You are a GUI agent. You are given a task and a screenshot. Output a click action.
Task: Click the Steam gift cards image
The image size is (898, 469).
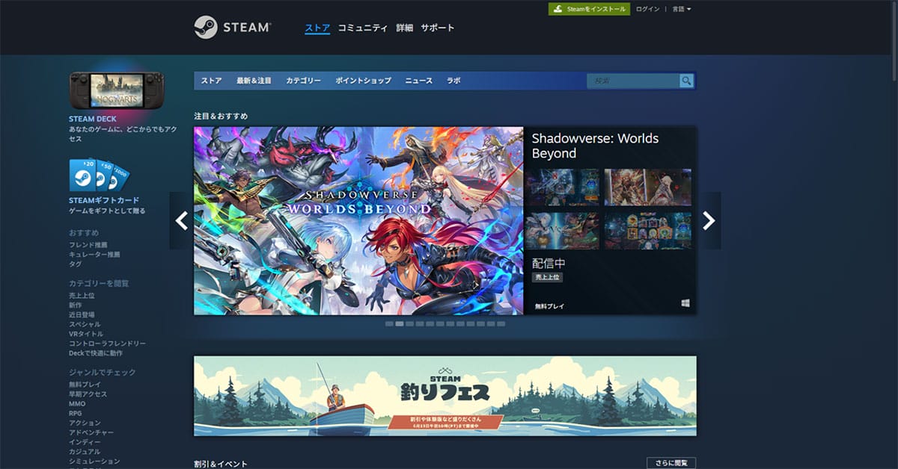click(100, 176)
